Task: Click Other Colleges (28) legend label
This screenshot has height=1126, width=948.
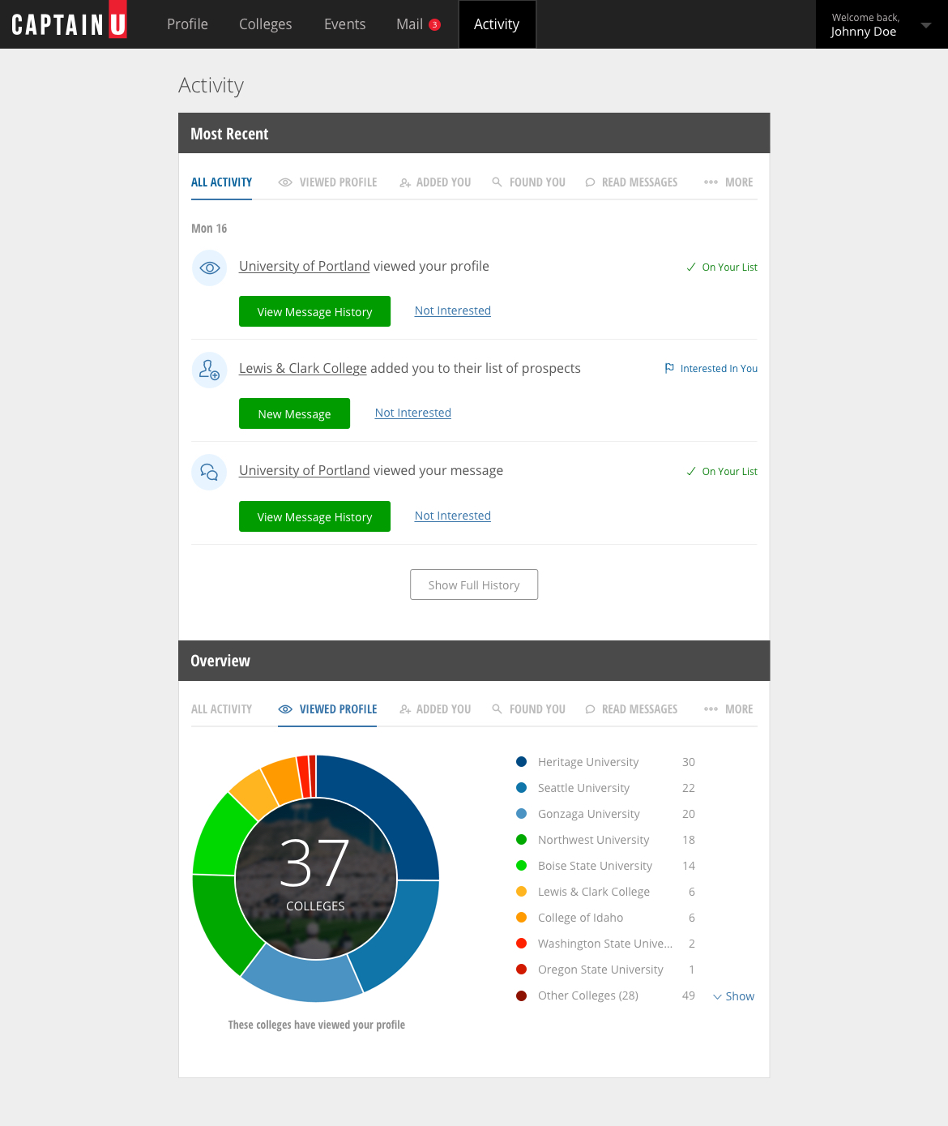Action: pos(588,995)
